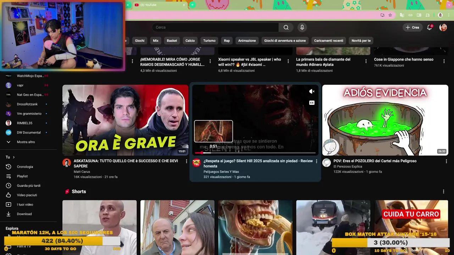Open options for ASKATASUNA video

pos(187,161)
